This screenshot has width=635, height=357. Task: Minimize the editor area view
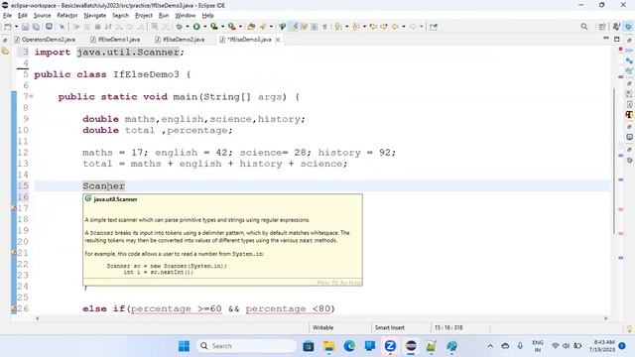606,39
